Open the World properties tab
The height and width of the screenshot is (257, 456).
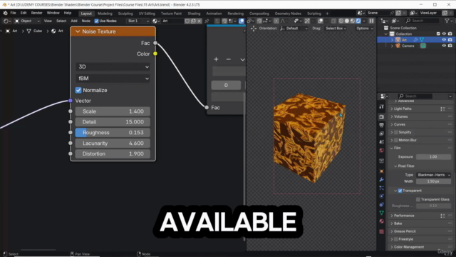point(382,151)
